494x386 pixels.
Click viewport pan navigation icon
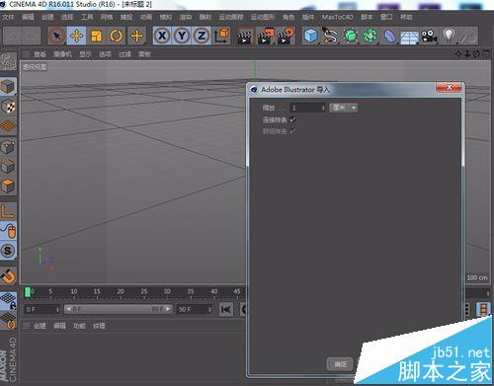(x=458, y=53)
